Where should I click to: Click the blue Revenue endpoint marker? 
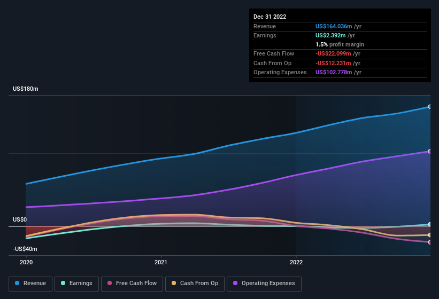[430, 107]
